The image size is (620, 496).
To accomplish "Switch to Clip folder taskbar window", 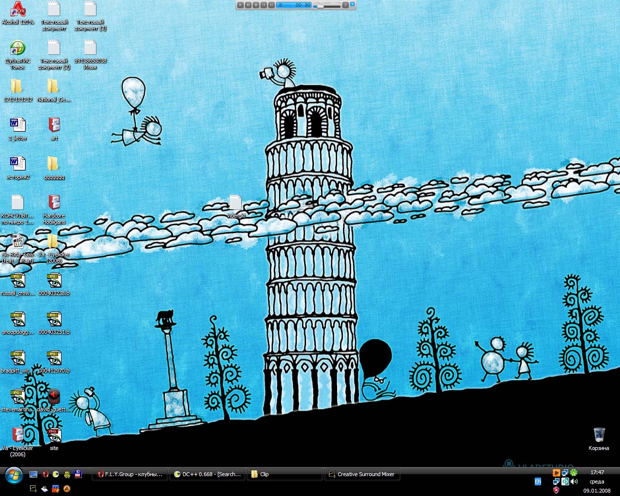I will tap(285, 474).
